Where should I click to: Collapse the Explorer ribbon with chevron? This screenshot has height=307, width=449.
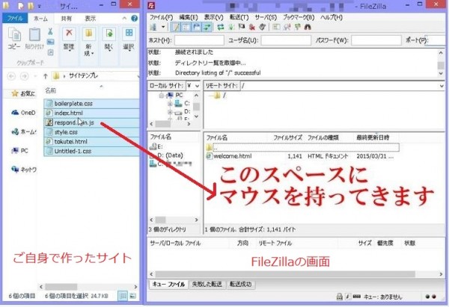124,18
